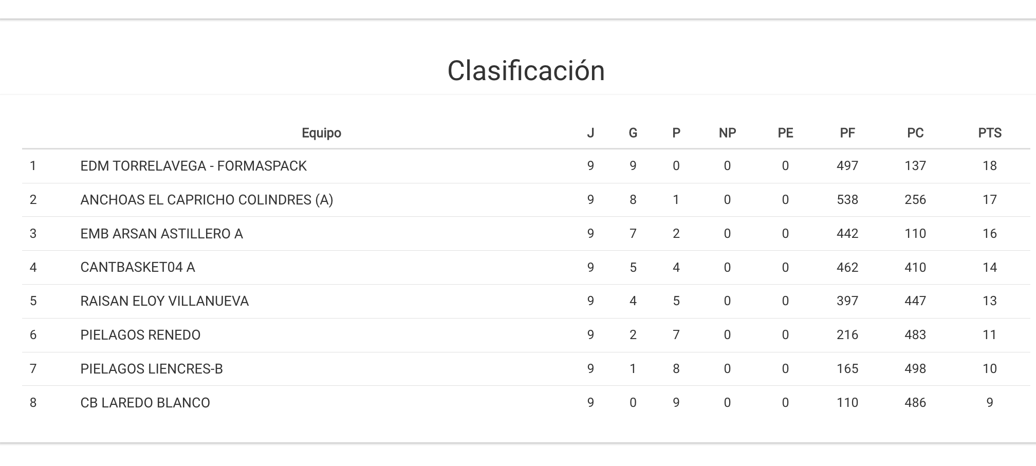Select the CANTBASKET04 A team name

[138, 267]
